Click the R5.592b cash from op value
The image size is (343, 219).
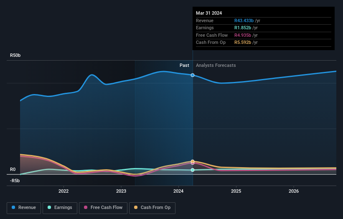(243, 43)
